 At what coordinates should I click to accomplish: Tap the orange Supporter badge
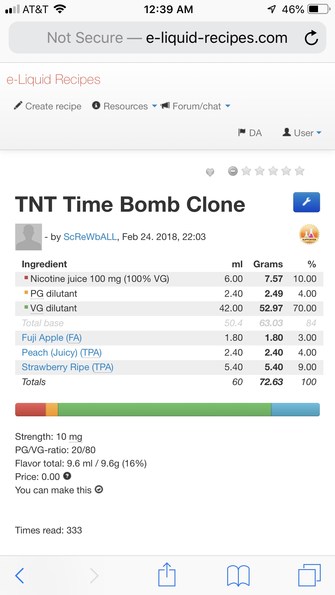[309, 234]
